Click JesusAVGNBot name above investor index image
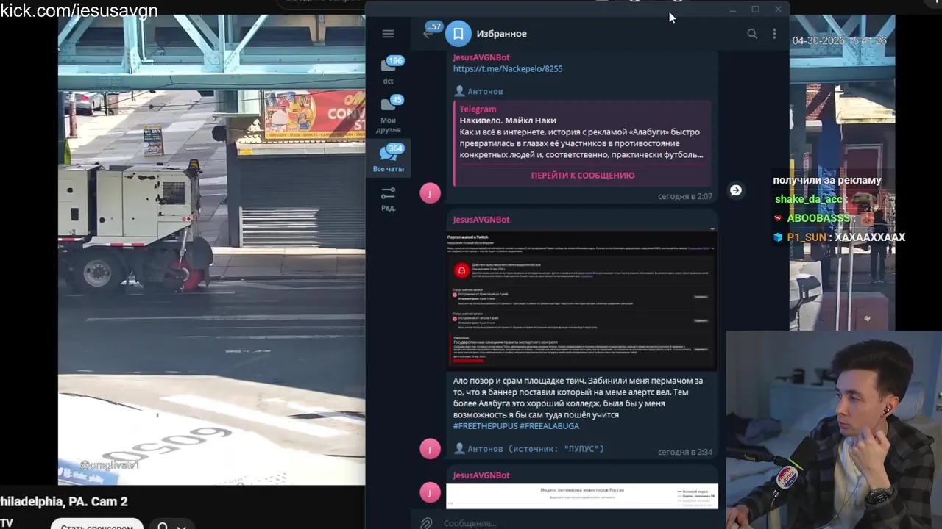Viewport: 942px width, 529px height. tap(481, 475)
